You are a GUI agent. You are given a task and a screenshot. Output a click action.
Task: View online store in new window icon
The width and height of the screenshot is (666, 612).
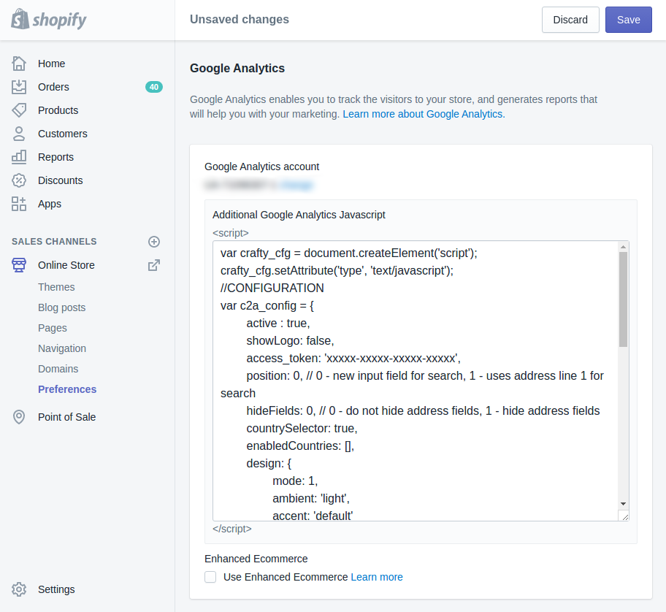(154, 265)
